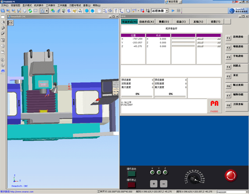Click the red emergency stop button
249x194 pixels.
coord(231,176)
